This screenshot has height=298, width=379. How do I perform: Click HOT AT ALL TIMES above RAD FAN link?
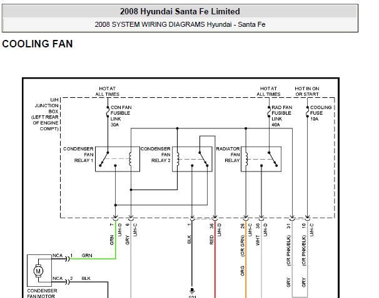268,91
